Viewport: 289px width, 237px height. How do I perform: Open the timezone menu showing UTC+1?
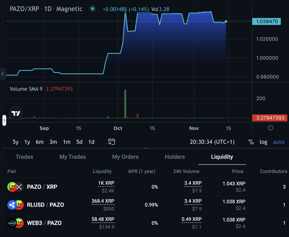pyautogui.click(x=212, y=142)
